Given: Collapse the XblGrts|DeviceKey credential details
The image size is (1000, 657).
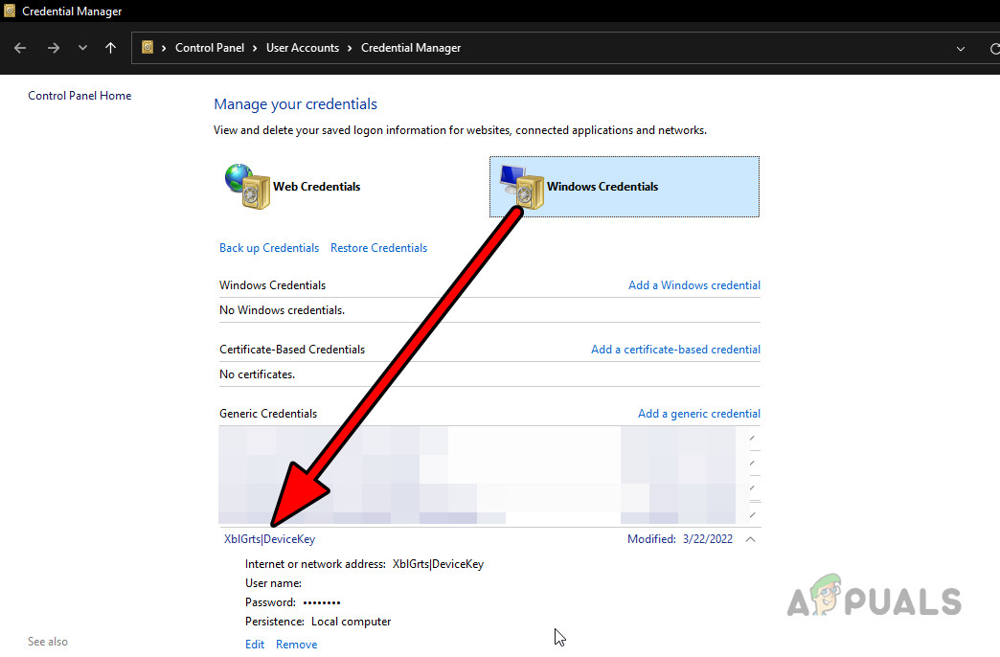Looking at the screenshot, I should click(750, 539).
